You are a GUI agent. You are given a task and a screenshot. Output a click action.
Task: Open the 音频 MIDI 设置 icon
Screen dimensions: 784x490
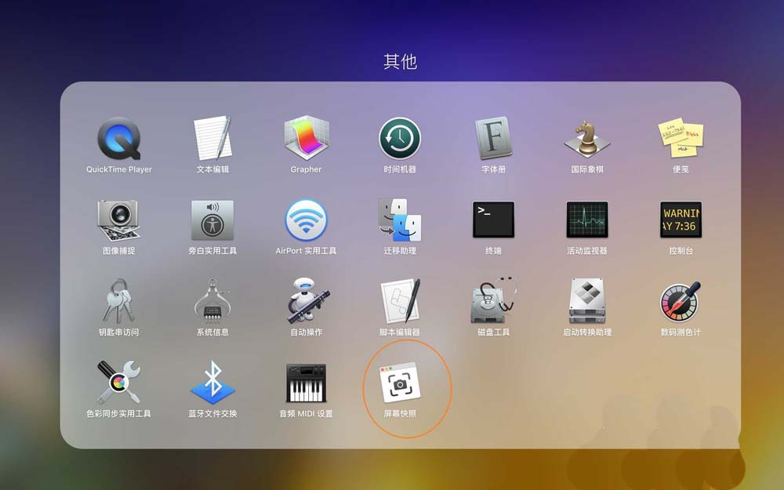[x=306, y=383]
